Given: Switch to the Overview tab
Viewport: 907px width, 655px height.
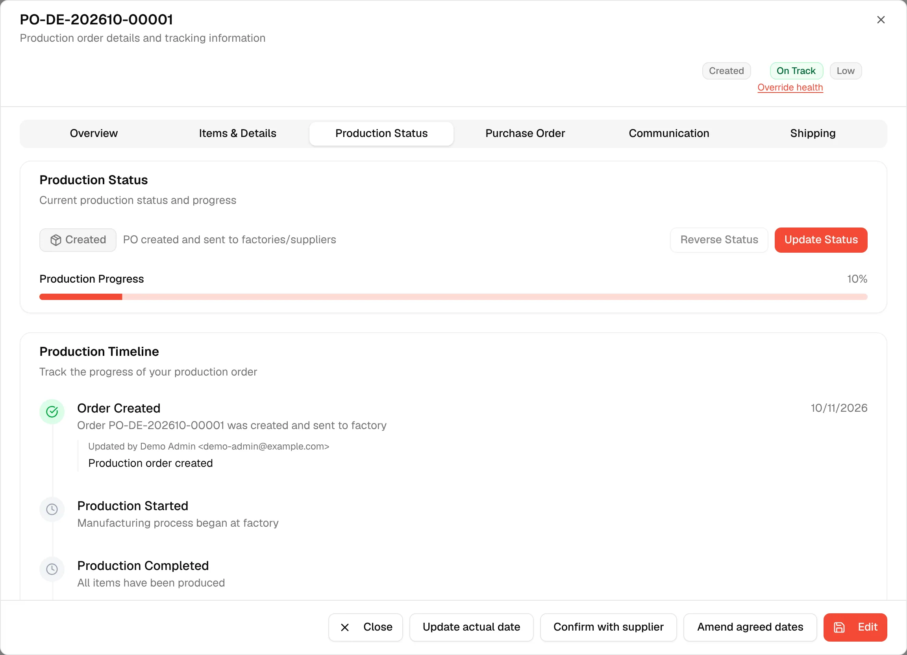Looking at the screenshot, I should 94,133.
